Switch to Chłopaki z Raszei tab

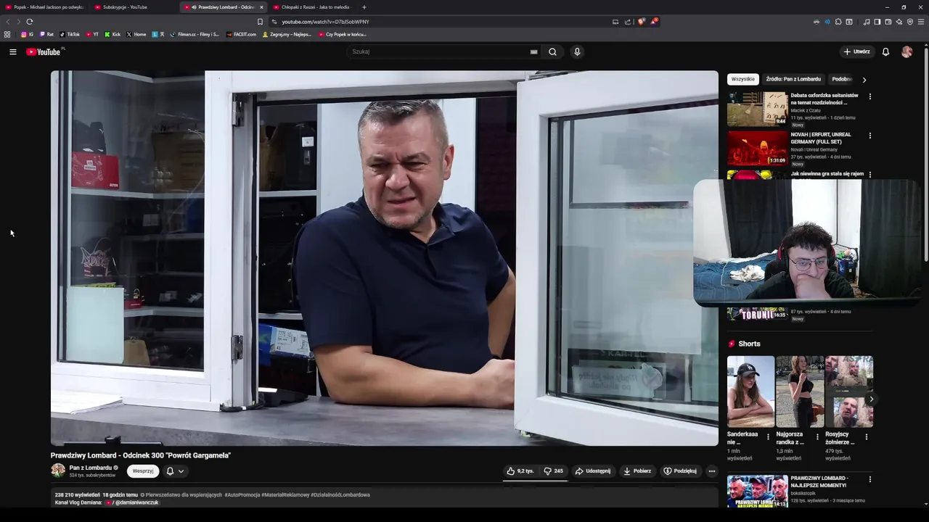pos(313,7)
